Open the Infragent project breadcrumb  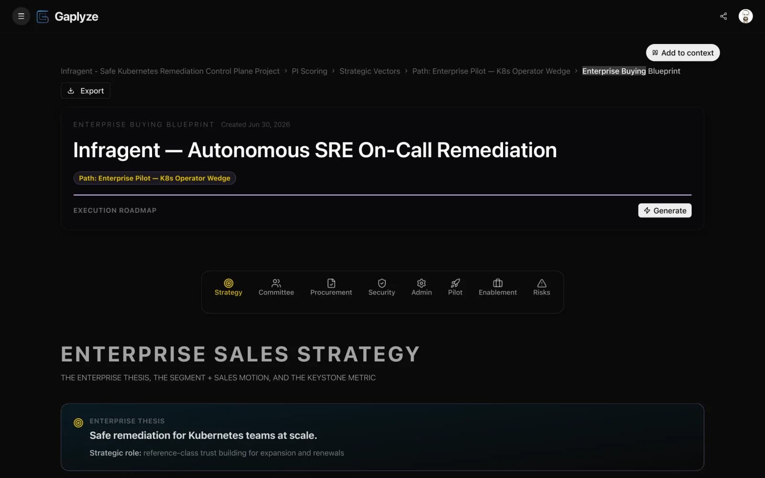170,71
